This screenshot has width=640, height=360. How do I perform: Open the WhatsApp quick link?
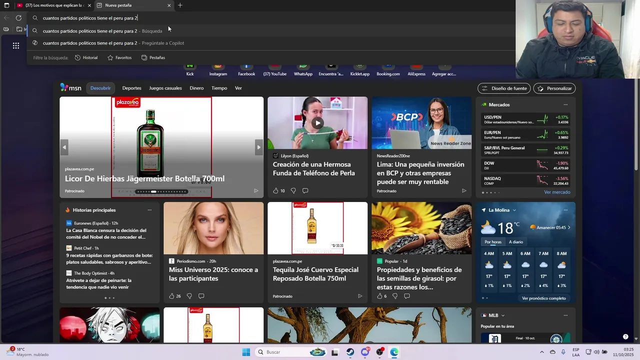click(x=303, y=70)
